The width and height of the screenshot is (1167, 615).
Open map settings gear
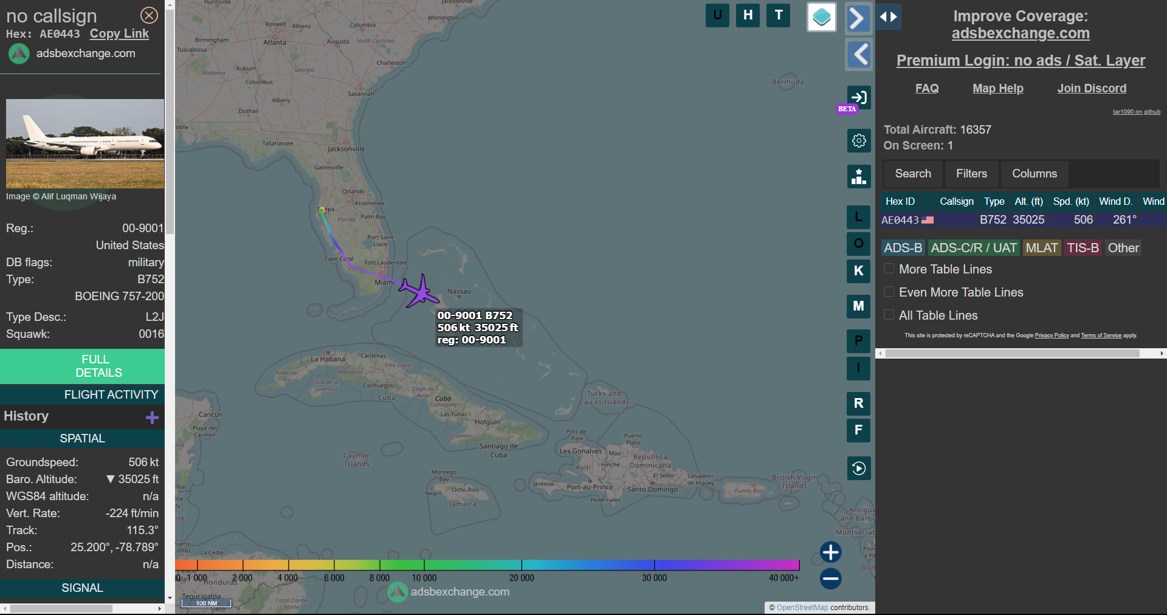(x=859, y=140)
